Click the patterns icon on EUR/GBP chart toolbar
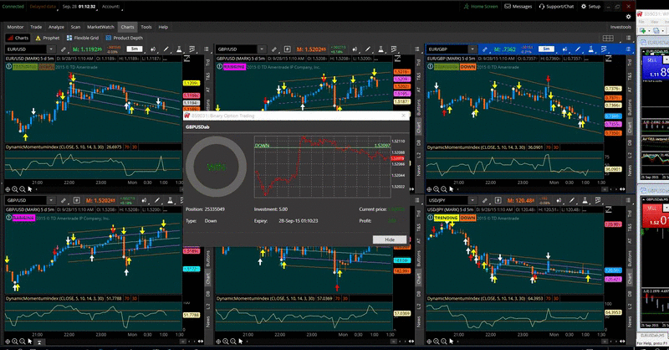The image size is (669, 350). (x=604, y=49)
